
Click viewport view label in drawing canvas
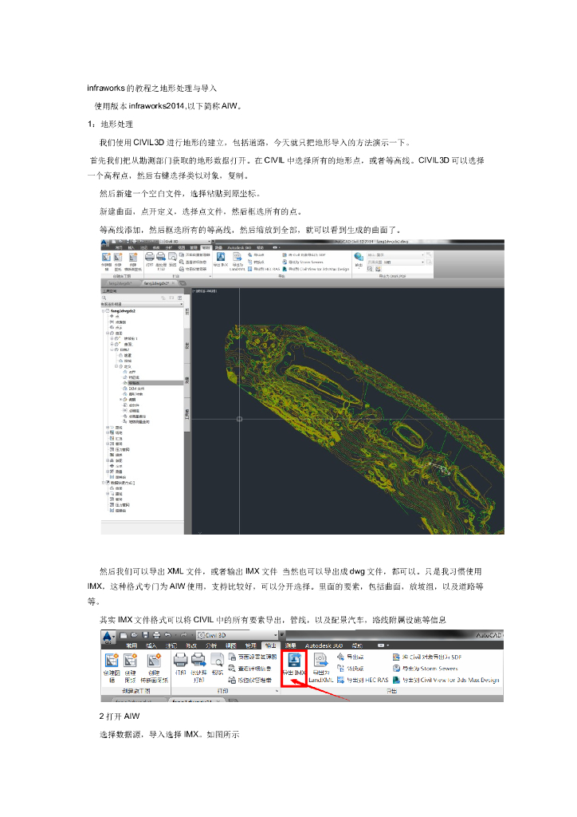(x=205, y=290)
